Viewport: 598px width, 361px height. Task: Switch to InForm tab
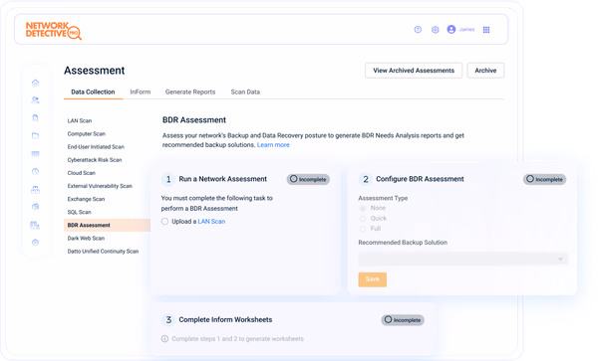click(x=141, y=91)
